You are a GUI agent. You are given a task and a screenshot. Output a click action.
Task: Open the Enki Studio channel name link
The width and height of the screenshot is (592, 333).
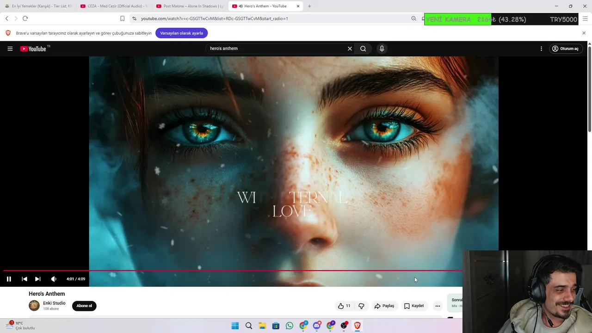pos(54,303)
